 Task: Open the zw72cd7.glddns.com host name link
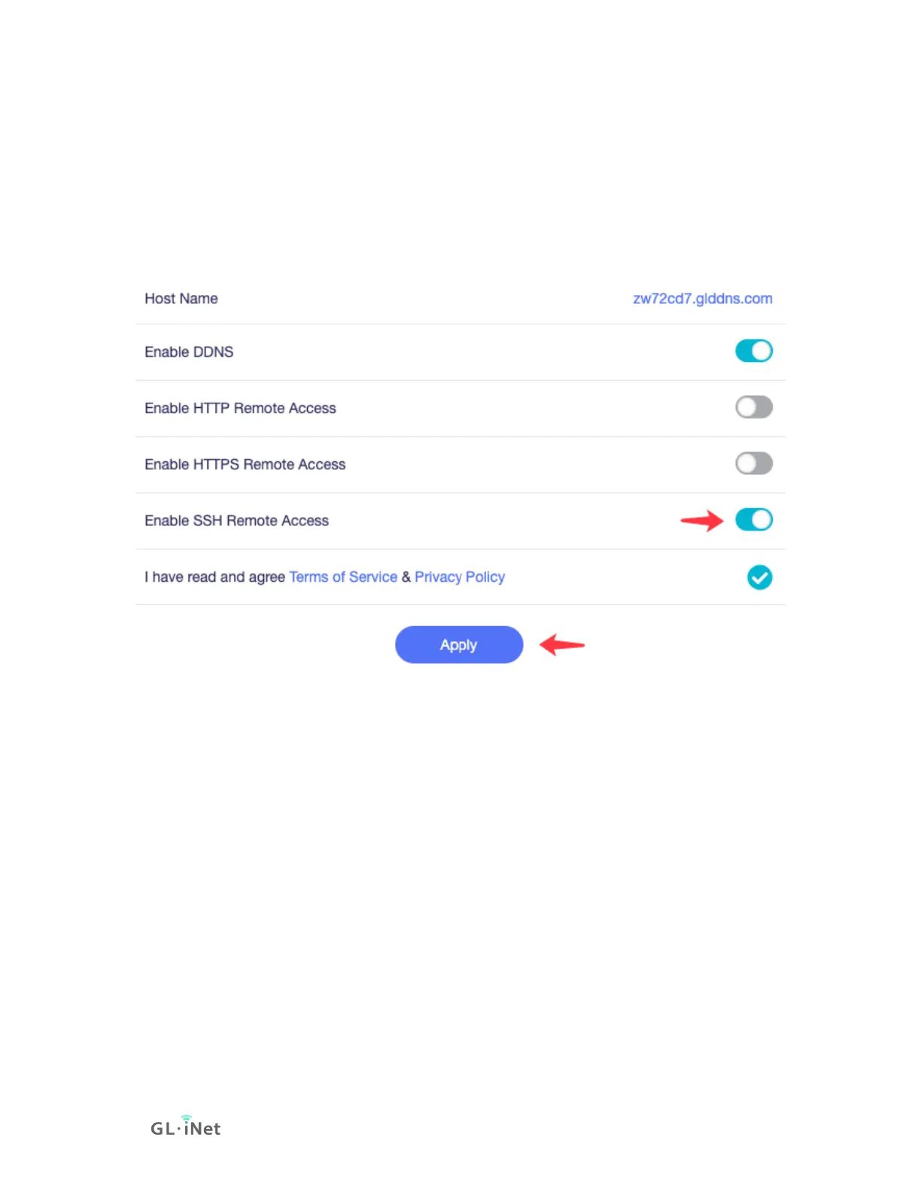(x=702, y=299)
